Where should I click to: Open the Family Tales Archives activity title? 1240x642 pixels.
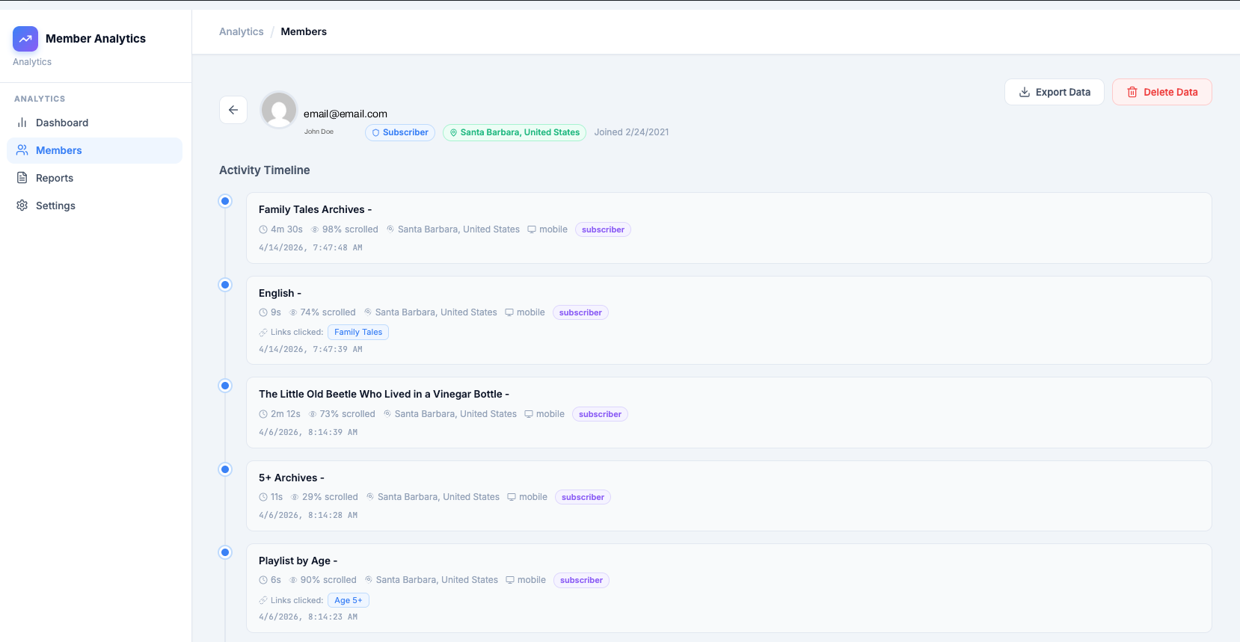coord(315,209)
